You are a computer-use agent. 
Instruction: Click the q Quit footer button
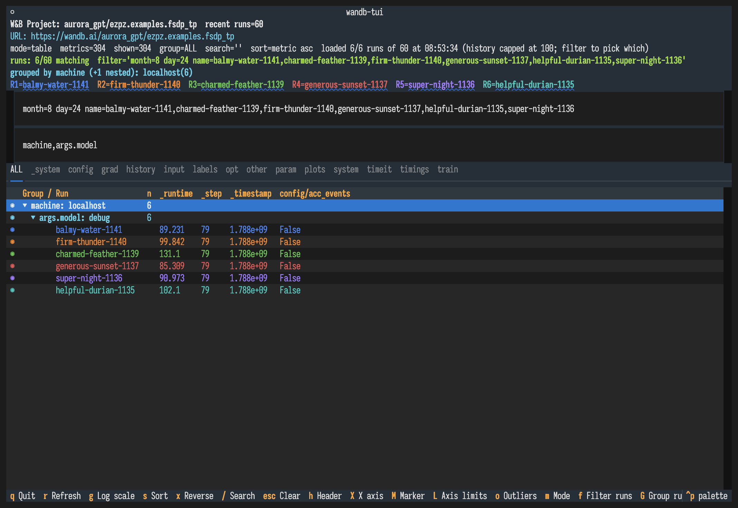22,496
